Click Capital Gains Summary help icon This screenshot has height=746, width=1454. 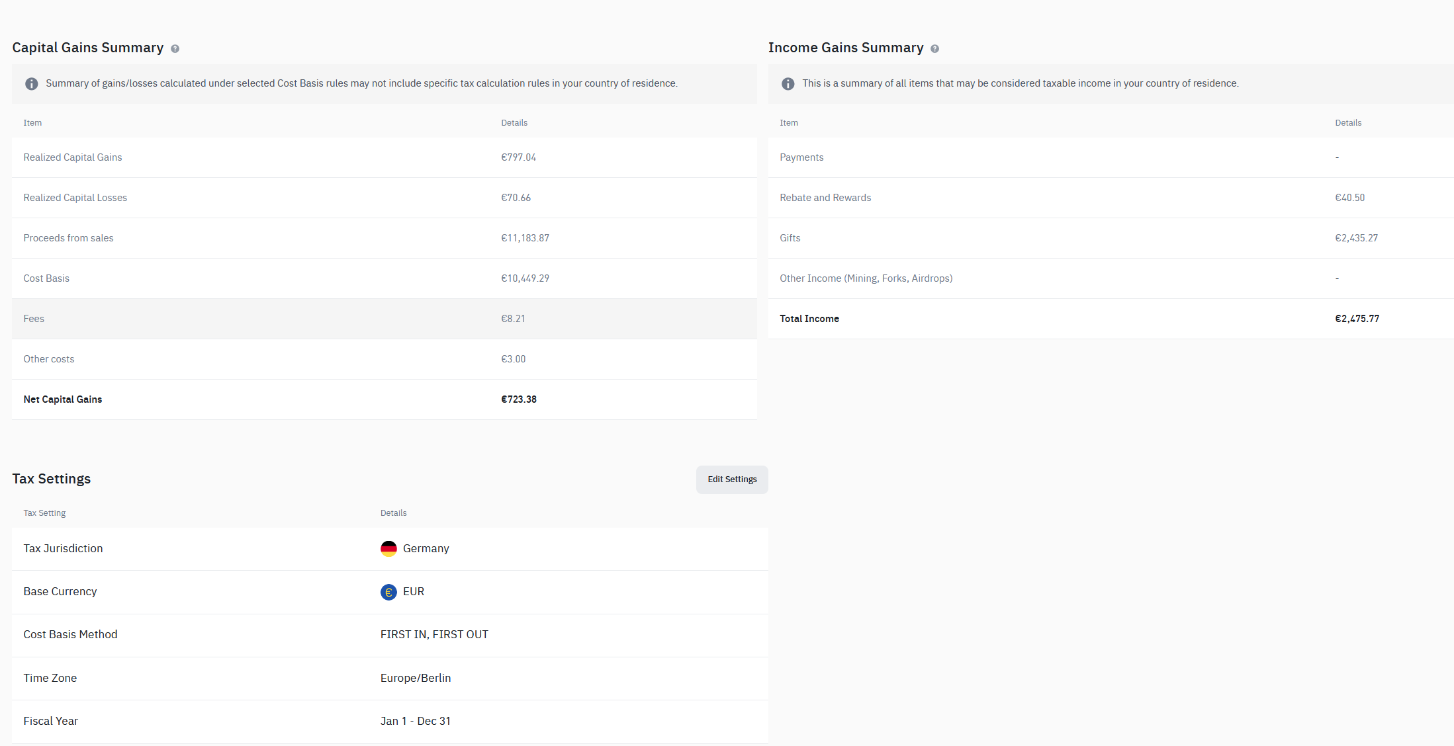pyautogui.click(x=175, y=49)
